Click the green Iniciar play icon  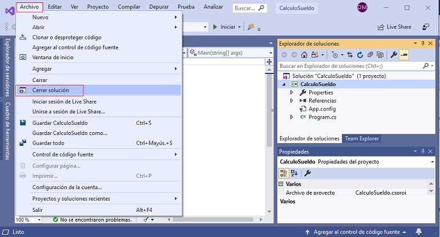(x=215, y=27)
